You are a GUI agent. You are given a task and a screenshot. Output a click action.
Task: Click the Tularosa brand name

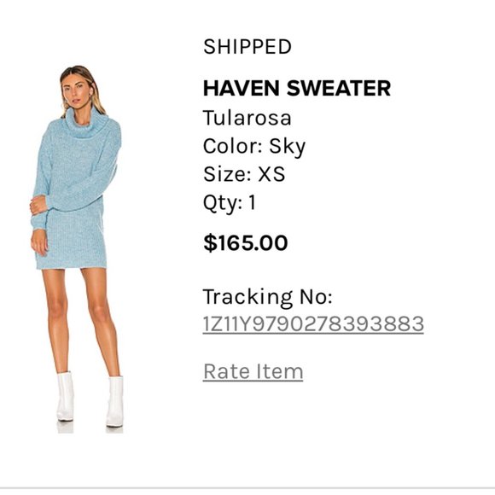pos(247,118)
